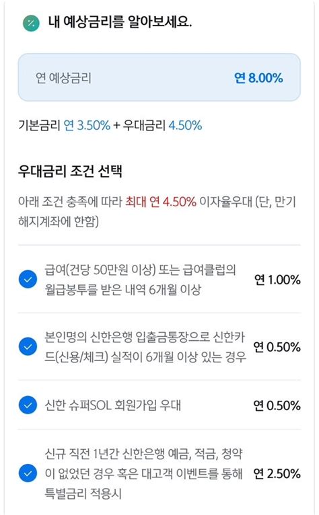Uncheck the 신한 슈퍼SOL 회원가입 우대 checkbox

coord(28,405)
